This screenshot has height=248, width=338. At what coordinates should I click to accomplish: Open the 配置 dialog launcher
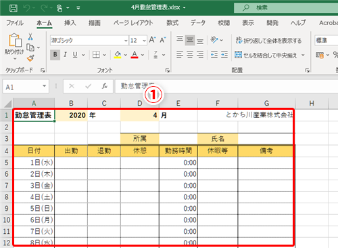point(307,70)
